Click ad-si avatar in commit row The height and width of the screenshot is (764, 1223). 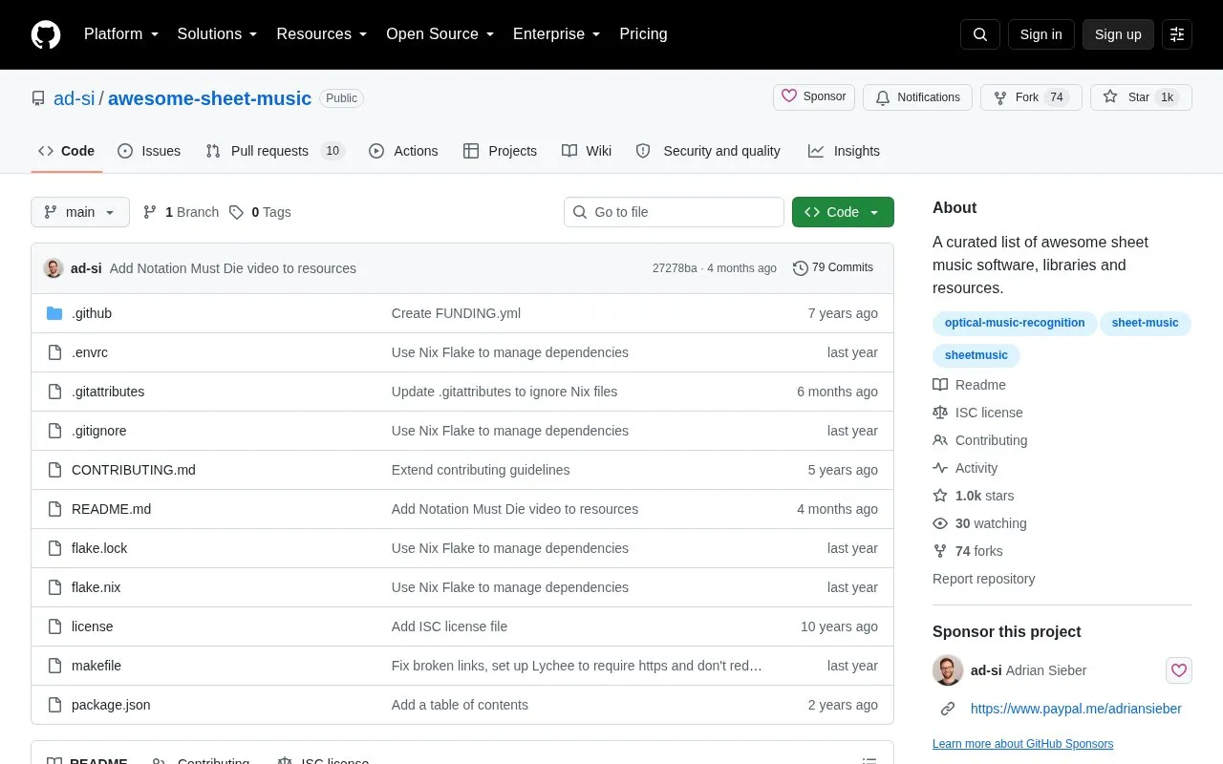point(54,268)
